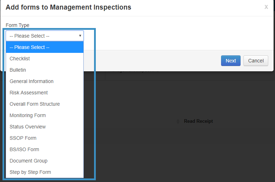Choose Document Group option
Image resolution: width=275 pixels, height=182 pixels.
[x=45, y=161]
